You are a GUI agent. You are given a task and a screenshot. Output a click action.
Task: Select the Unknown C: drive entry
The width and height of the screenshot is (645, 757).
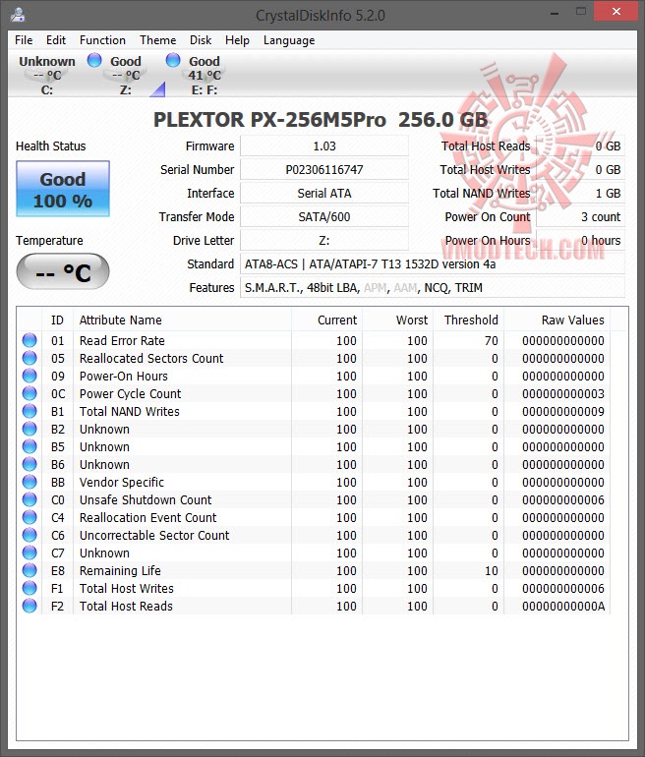(x=47, y=76)
